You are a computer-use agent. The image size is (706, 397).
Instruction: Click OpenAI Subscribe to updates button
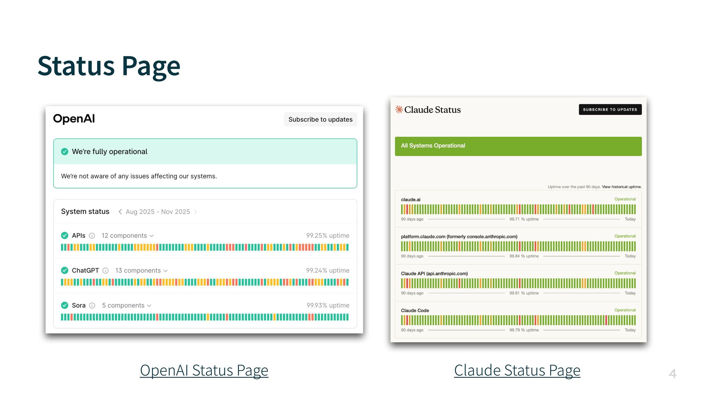pyautogui.click(x=320, y=119)
